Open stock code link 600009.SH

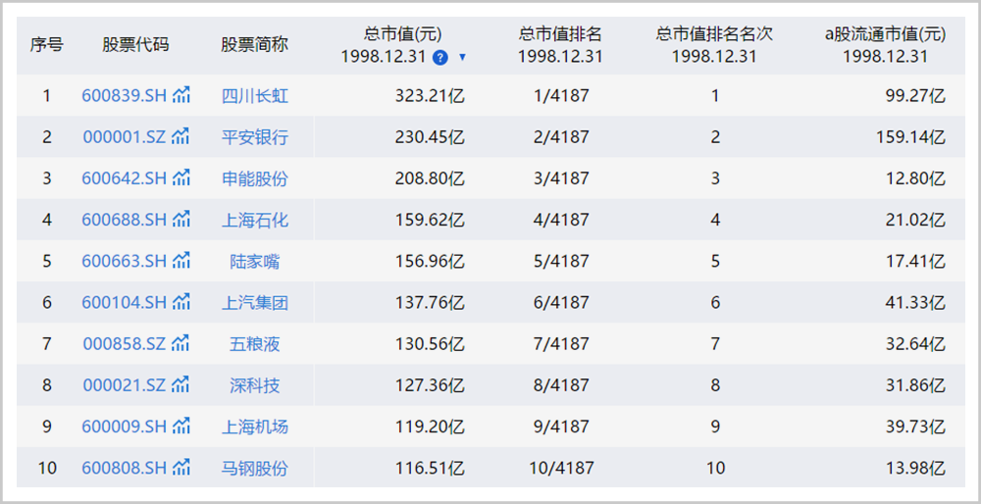point(125,426)
